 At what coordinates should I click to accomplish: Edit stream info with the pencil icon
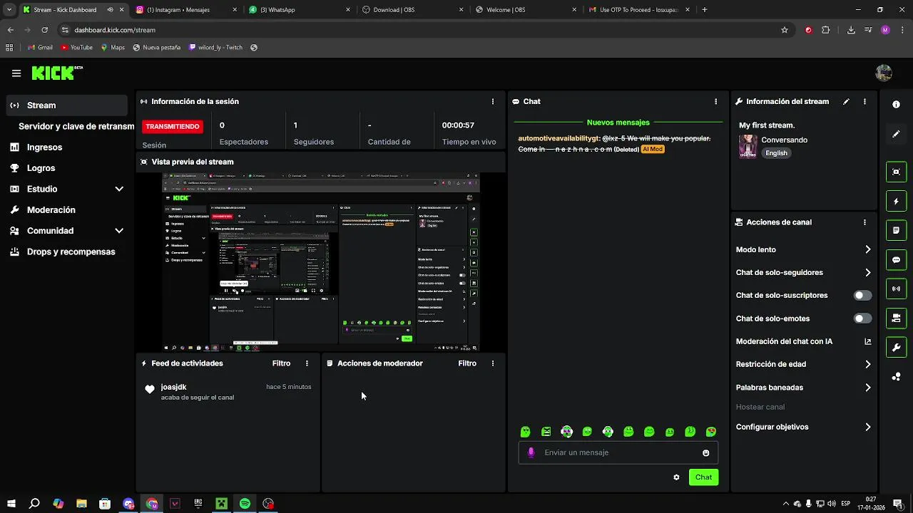[x=846, y=101]
